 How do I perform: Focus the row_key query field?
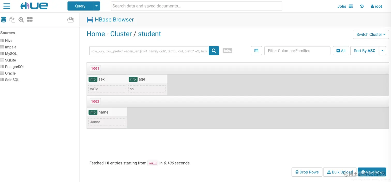(149, 51)
